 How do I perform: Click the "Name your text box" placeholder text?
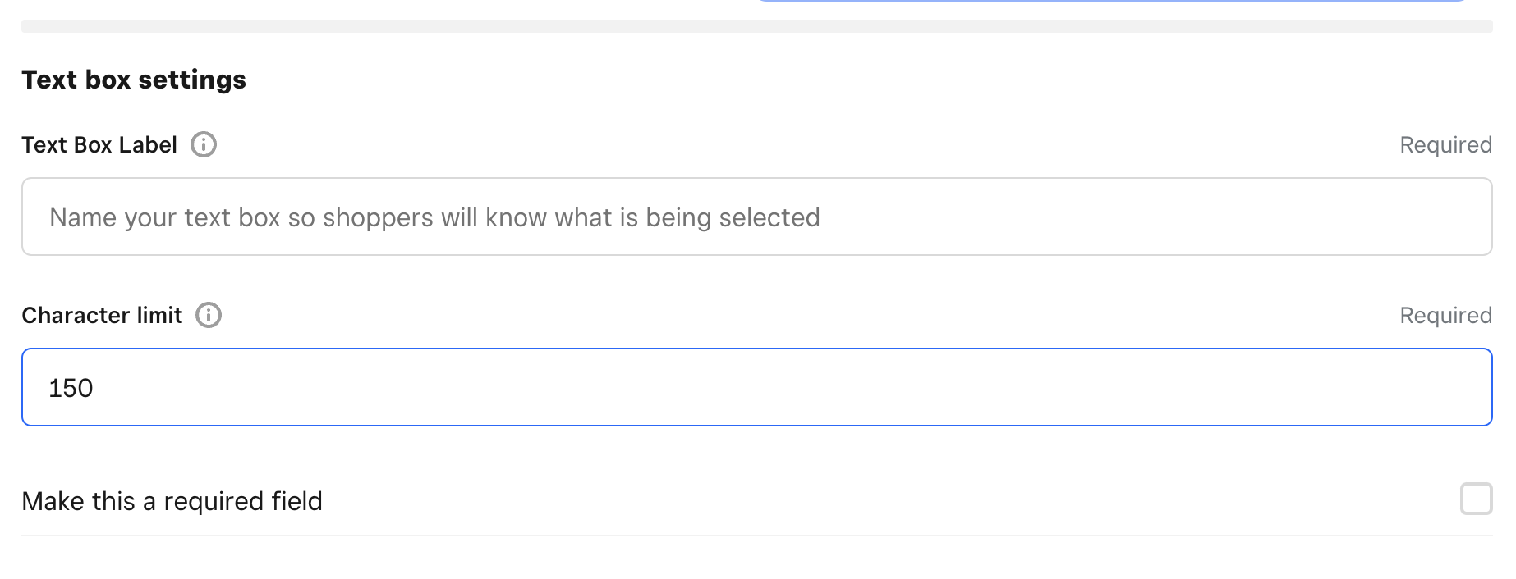click(x=434, y=217)
